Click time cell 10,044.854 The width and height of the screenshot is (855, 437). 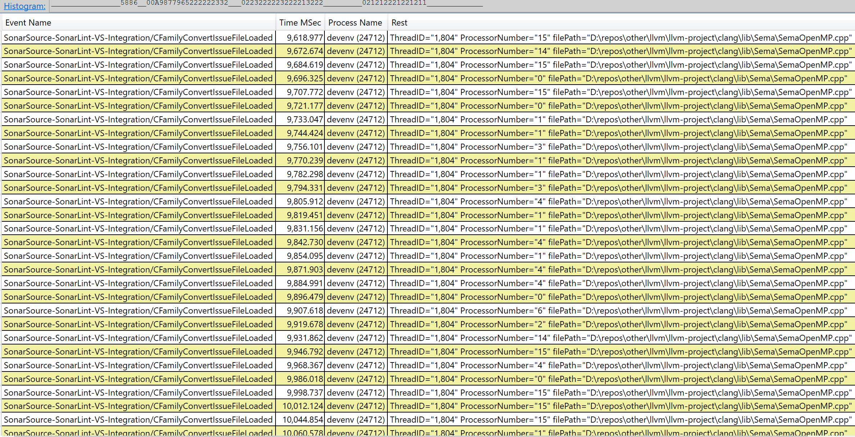click(303, 420)
